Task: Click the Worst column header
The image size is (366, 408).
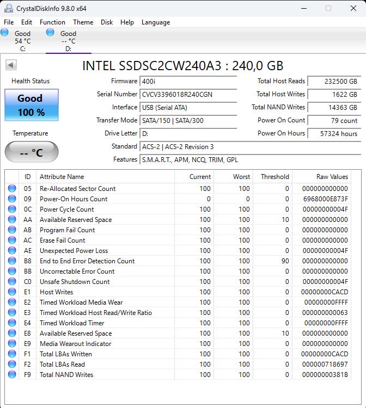Action: pos(234,177)
